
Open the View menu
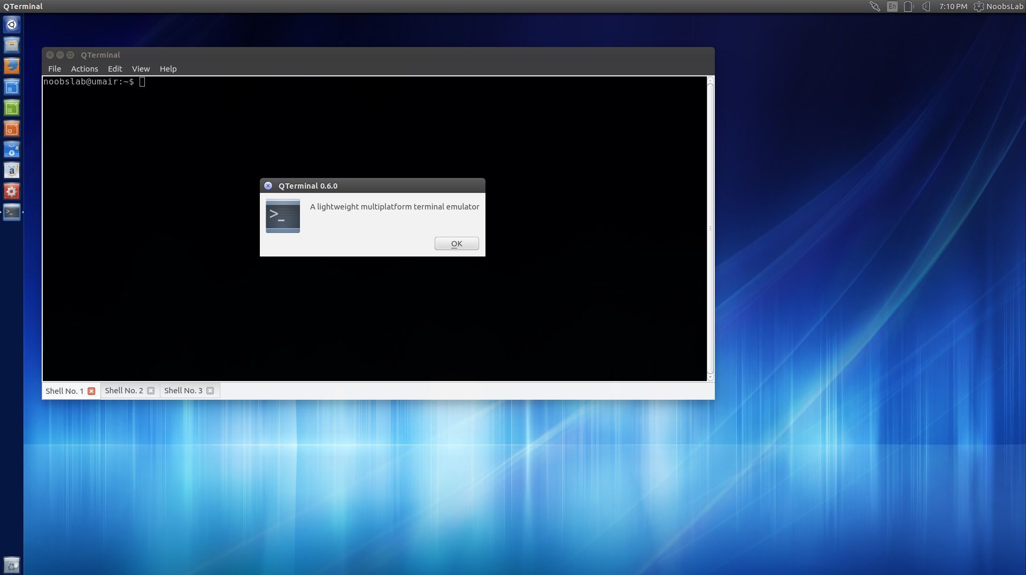141,69
